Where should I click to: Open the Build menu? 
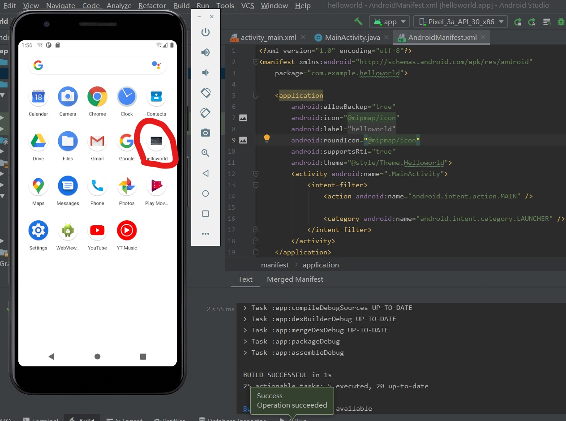click(181, 6)
